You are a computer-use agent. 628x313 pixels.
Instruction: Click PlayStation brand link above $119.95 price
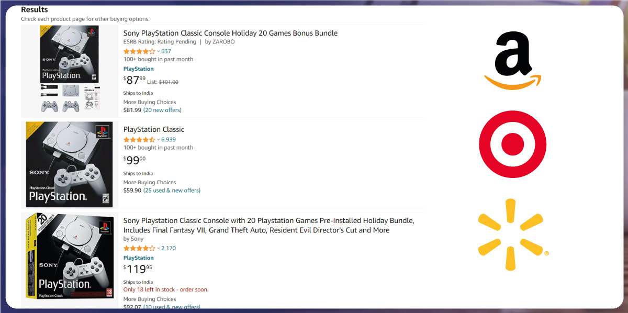139,258
